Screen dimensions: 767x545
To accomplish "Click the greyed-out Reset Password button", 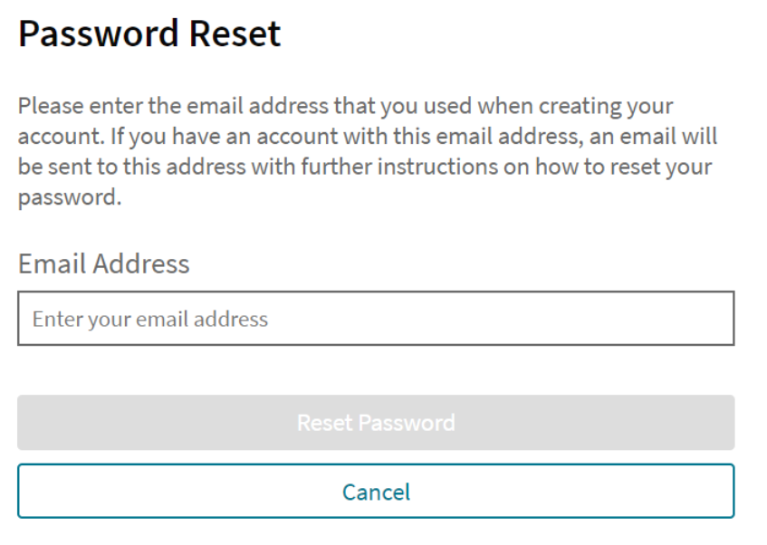I will tap(376, 423).
